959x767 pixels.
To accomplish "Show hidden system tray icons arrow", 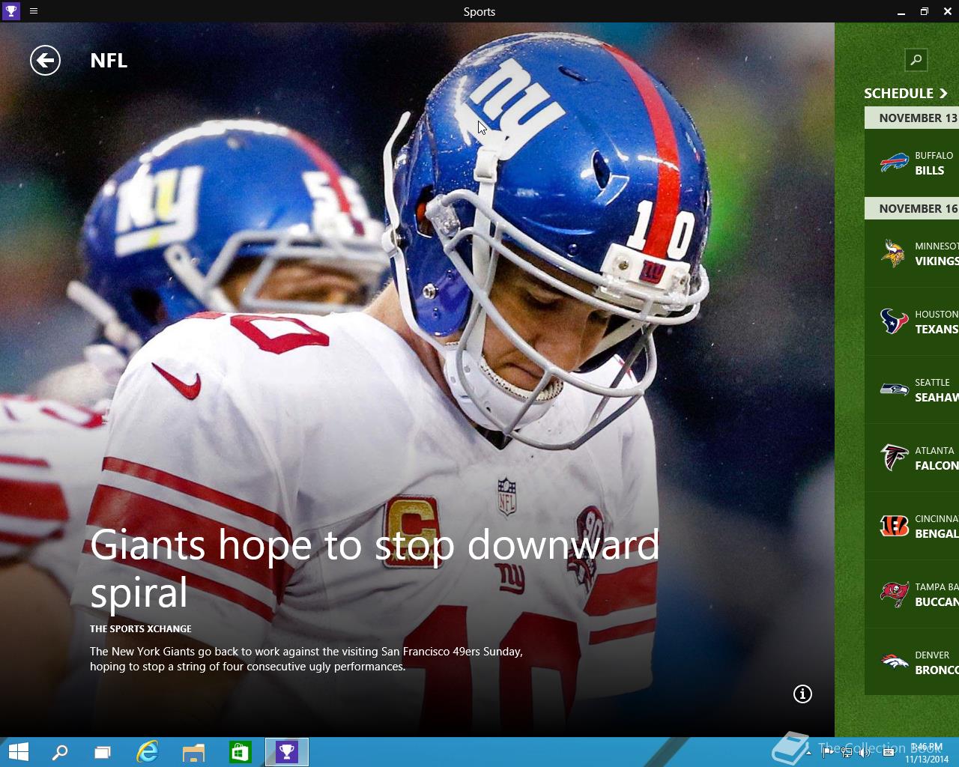I will pyautogui.click(x=808, y=752).
